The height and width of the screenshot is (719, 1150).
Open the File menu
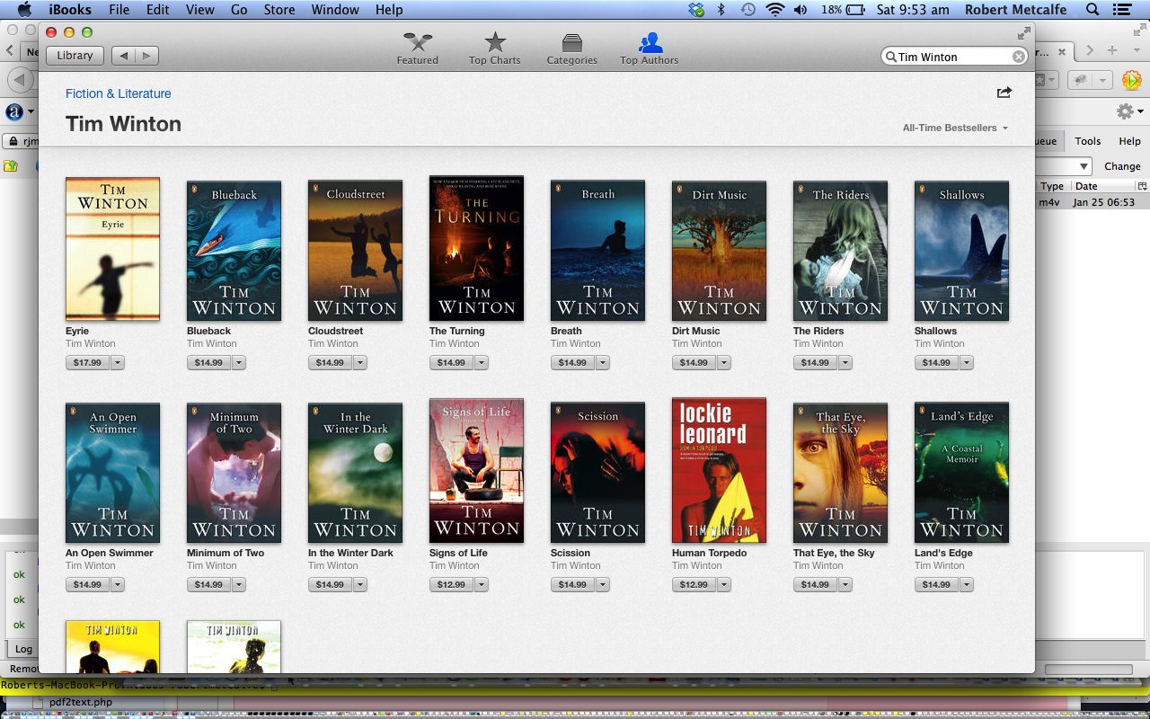pos(119,10)
